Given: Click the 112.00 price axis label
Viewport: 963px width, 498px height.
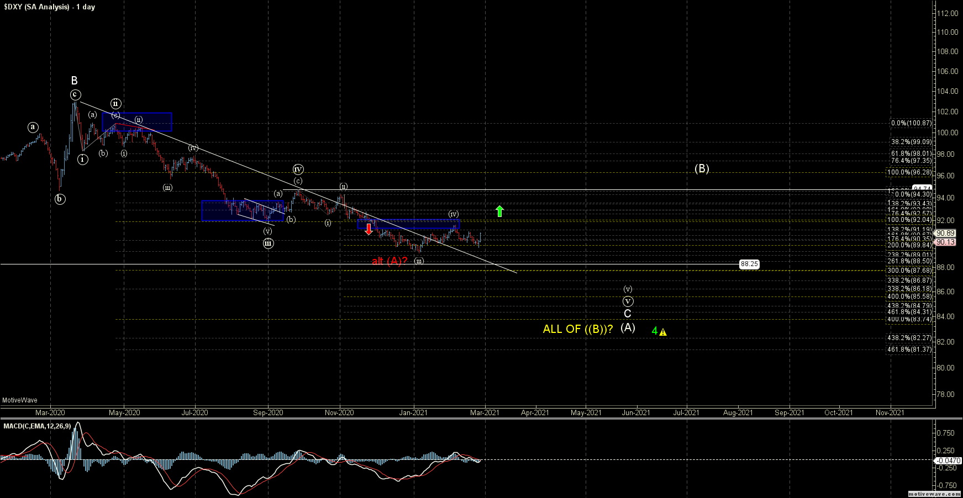Looking at the screenshot, I should coord(948,14).
